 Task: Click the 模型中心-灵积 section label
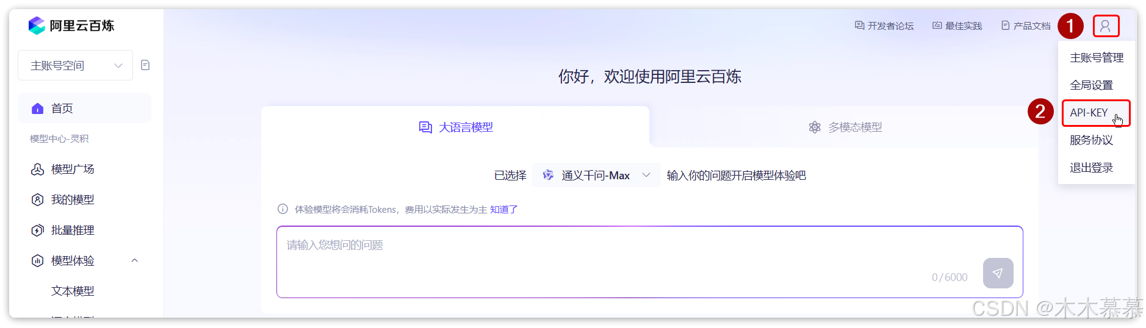pos(59,139)
